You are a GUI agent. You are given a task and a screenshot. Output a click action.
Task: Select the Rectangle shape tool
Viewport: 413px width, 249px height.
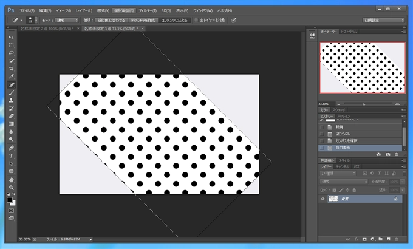click(x=11, y=171)
